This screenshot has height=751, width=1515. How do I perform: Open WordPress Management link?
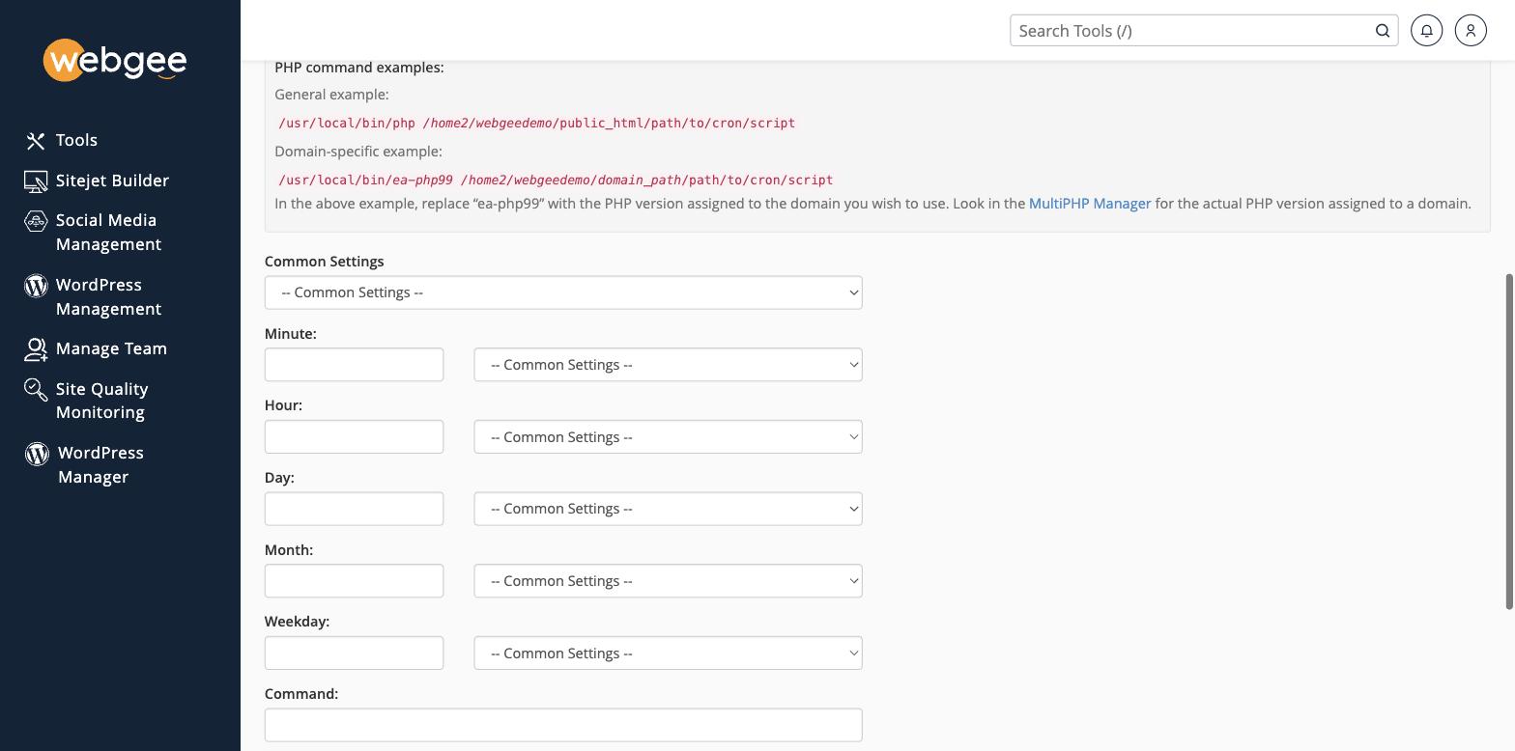[x=108, y=297]
